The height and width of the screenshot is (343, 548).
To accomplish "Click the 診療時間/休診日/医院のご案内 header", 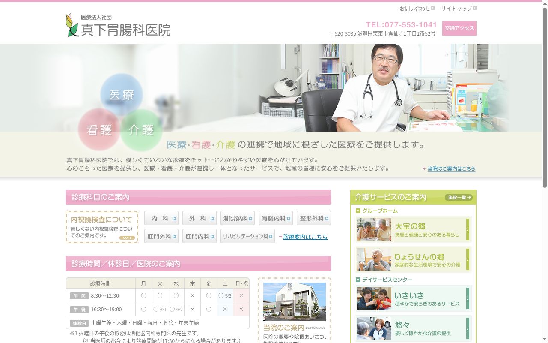I will (x=198, y=264).
